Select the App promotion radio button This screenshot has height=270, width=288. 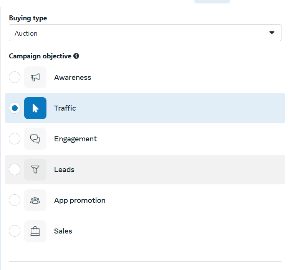(x=15, y=200)
